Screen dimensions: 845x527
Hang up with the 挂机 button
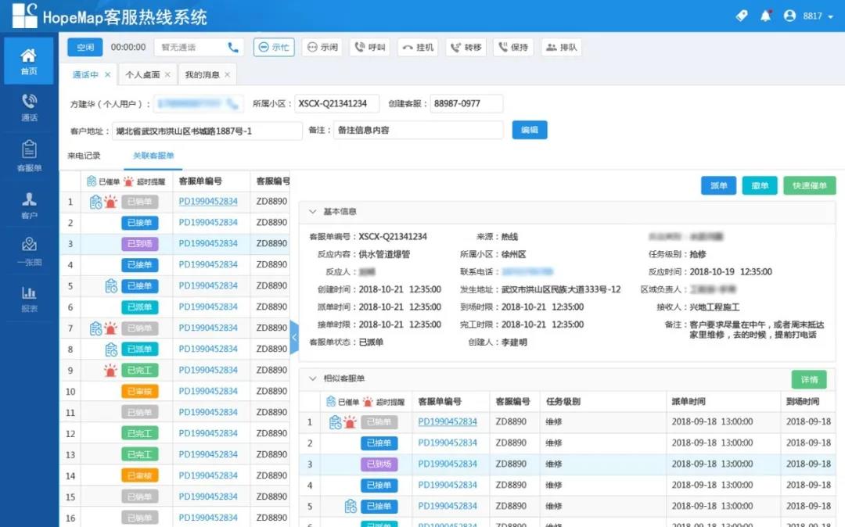[418, 48]
